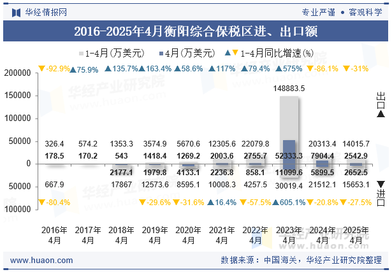392x272 pixels.
Task: Click the growth rate 117%
Action: pyautogui.click(x=226, y=68)
